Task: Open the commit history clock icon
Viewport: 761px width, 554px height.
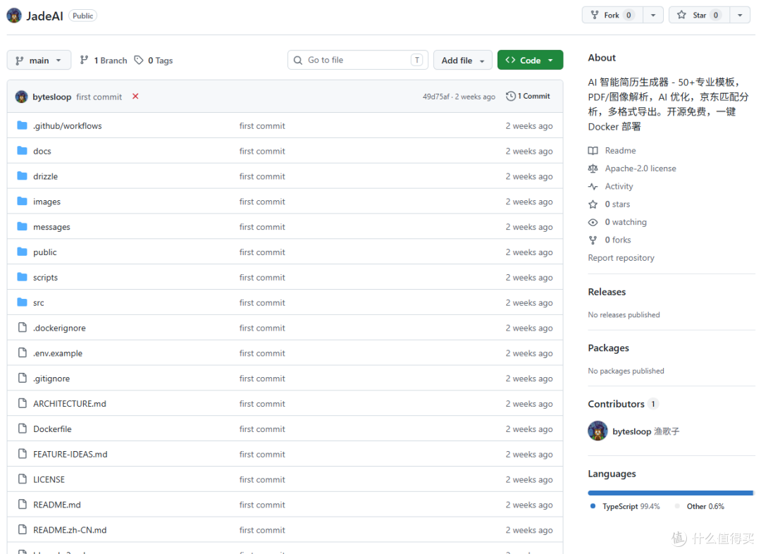Action: click(x=511, y=96)
